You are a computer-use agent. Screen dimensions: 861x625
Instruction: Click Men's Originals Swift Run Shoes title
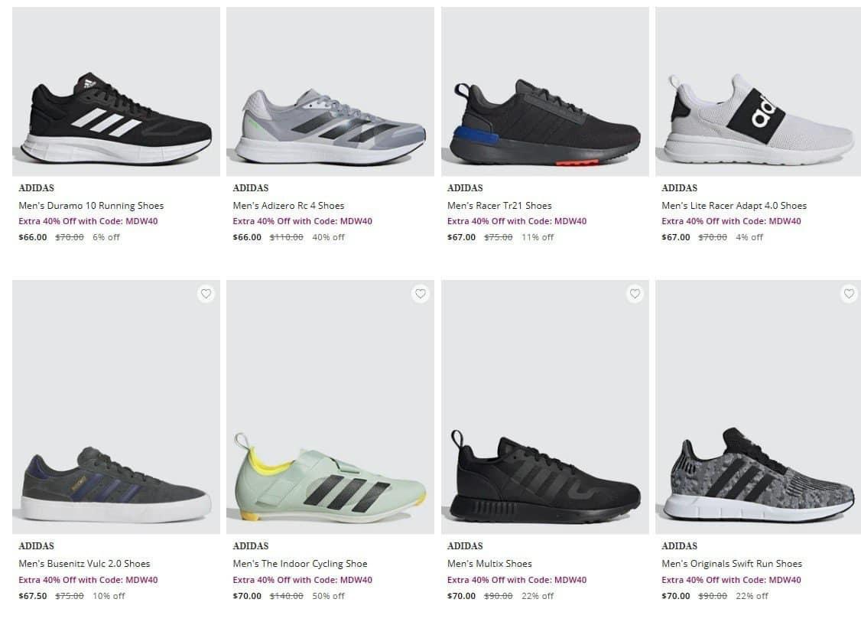tap(732, 564)
